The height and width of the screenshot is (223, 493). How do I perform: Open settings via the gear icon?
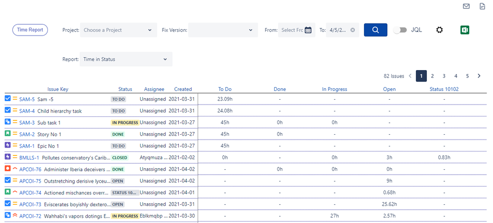[x=439, y=30]
